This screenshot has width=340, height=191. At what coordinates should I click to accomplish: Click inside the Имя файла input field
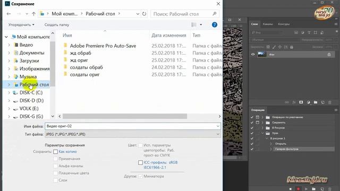[x=133, y=126]
